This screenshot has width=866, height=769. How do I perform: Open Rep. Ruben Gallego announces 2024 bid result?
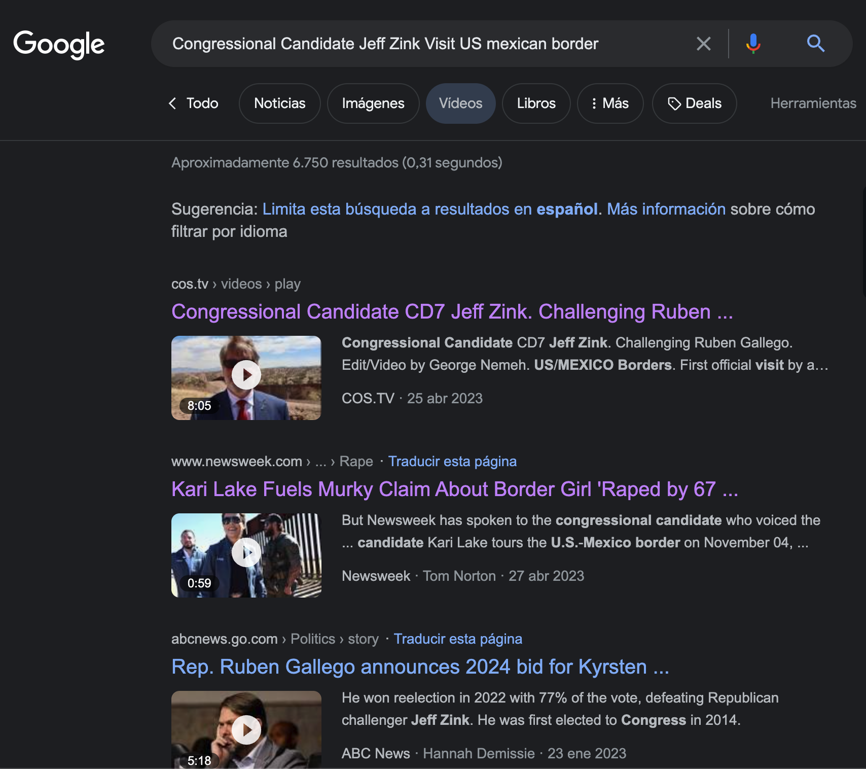pyautogui.click(x=420, y=667)
